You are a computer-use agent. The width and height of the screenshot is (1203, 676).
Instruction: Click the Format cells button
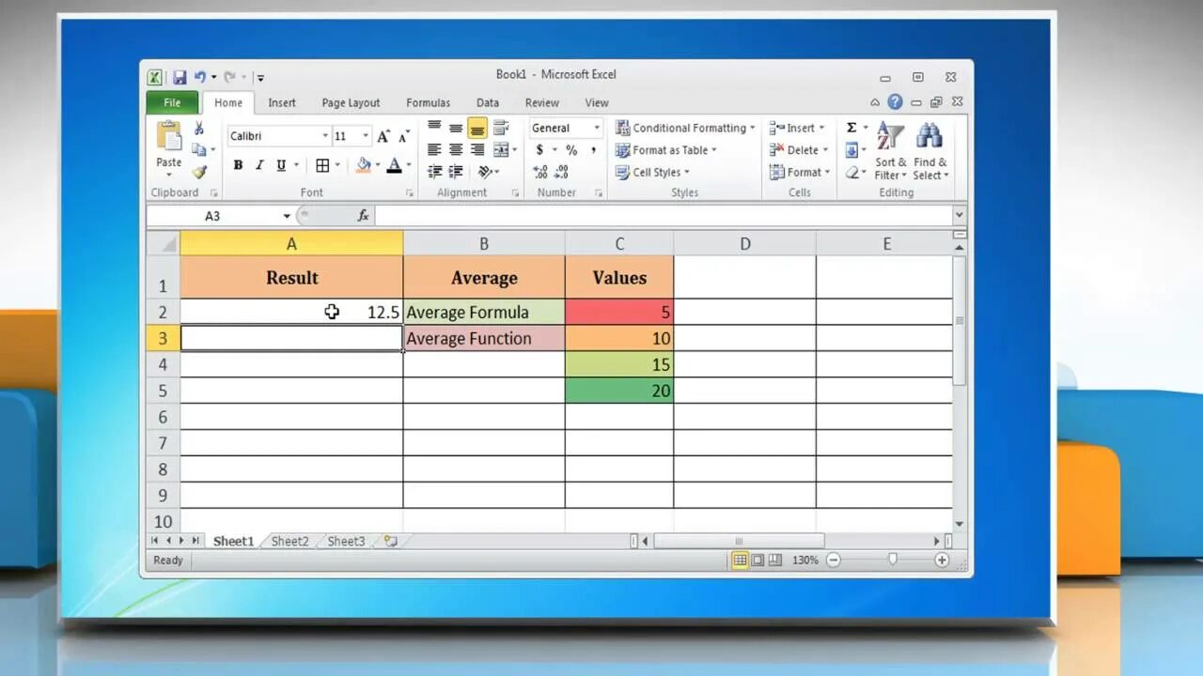pyautogui.click(x=800, y=172)
